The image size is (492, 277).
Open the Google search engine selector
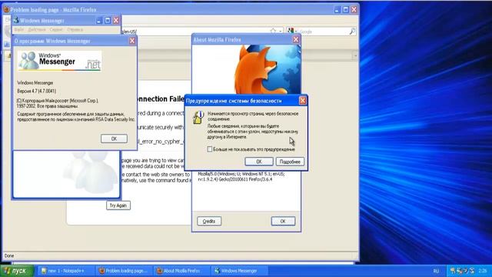point(292,31)
